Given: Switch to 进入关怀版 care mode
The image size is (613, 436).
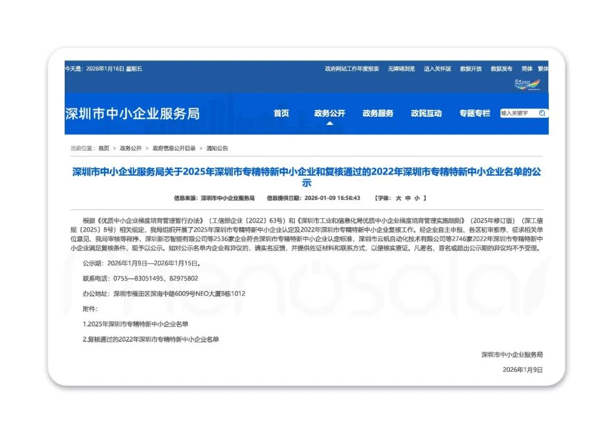Looking at the screenshot, I should (437, 69).
